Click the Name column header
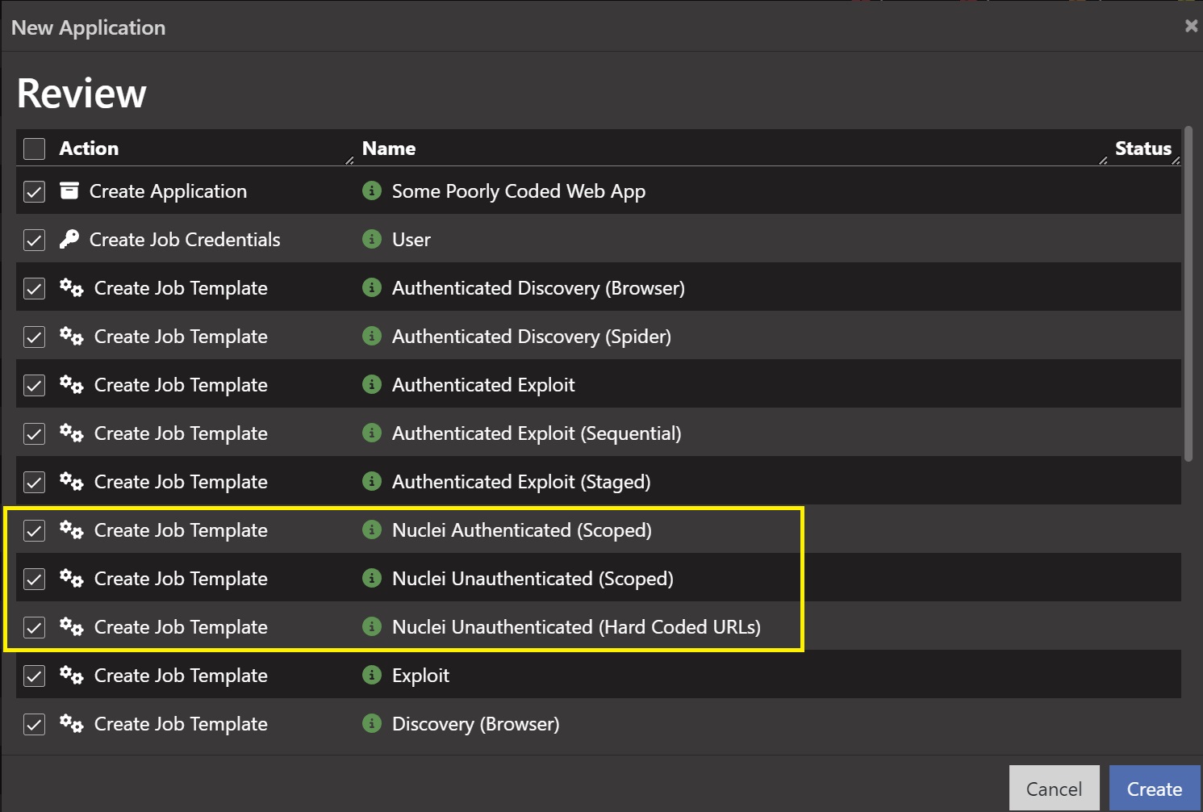 point(389,149)
